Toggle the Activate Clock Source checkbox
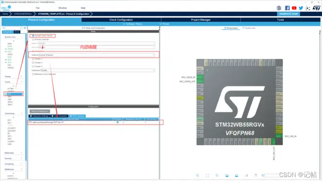Image resolution: width=322 pixels, height=181 pixels. click(33, 36)
